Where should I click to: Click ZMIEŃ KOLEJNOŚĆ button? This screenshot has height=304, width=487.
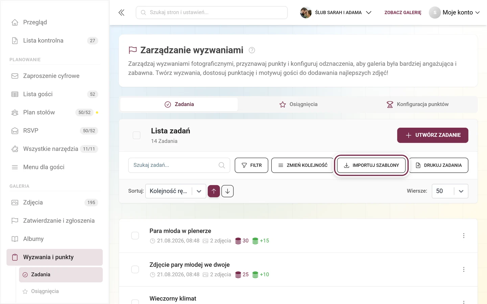[303, 165]
